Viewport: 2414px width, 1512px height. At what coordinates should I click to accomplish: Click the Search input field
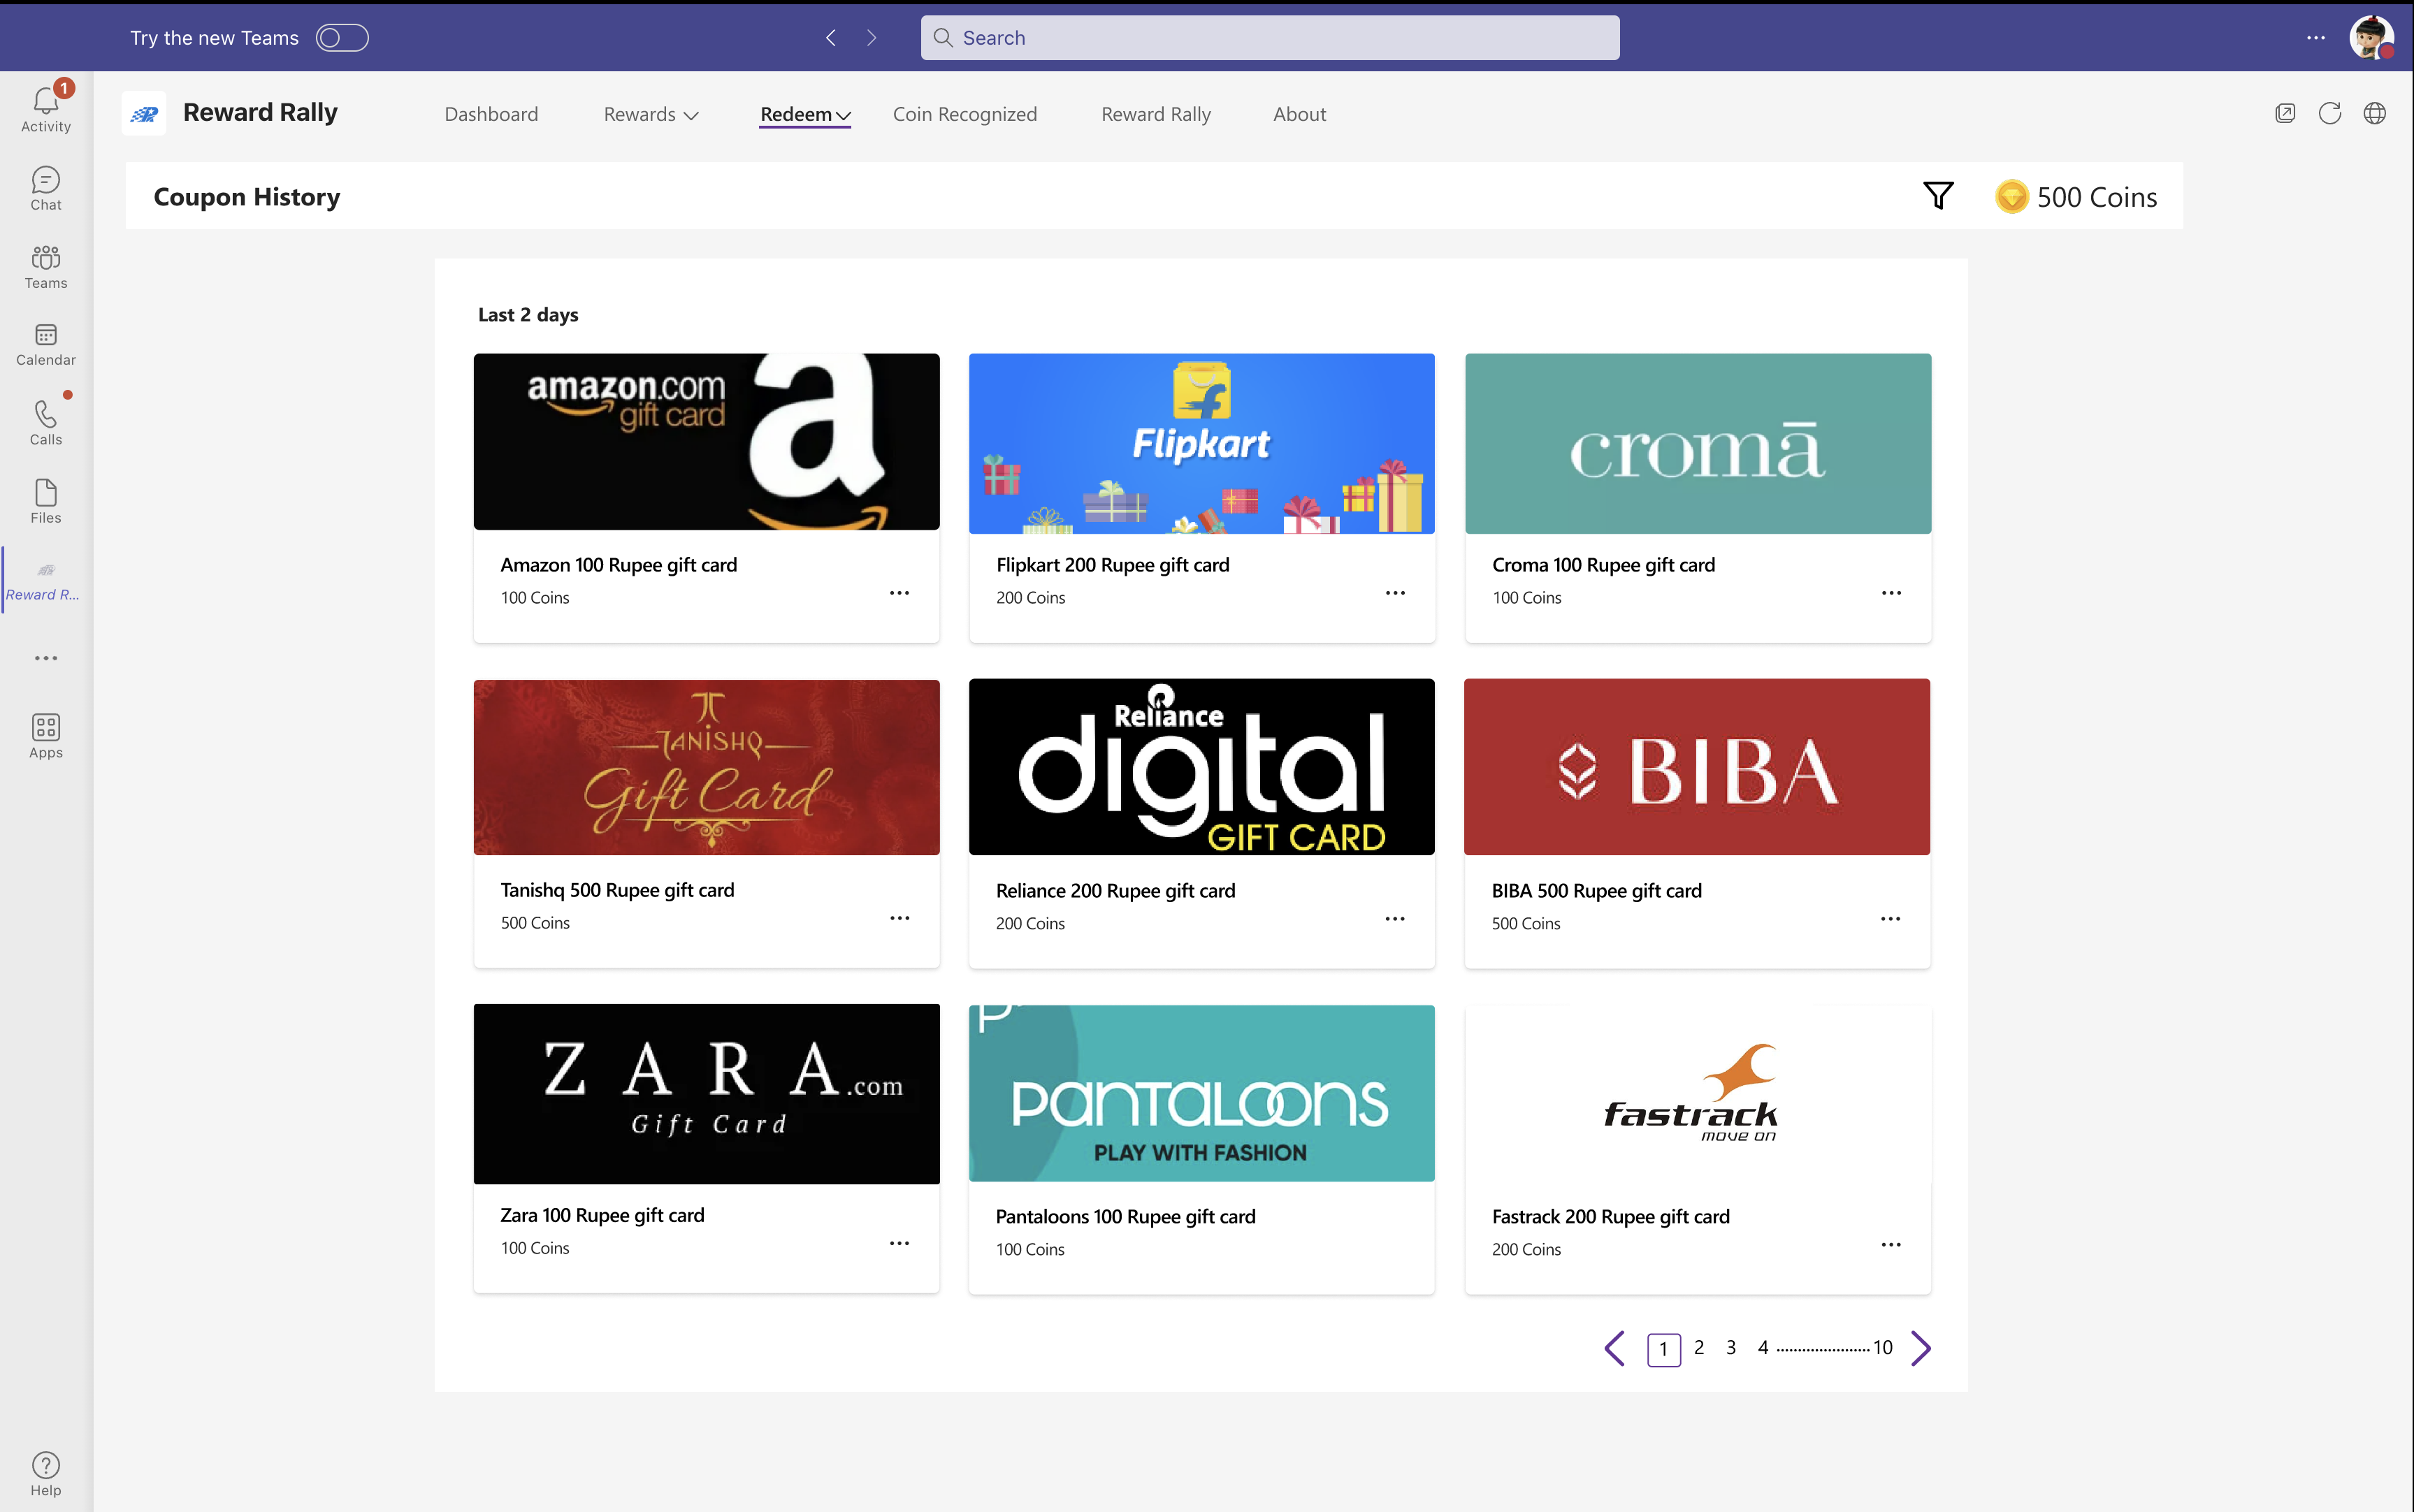[x=1270, y=38]
